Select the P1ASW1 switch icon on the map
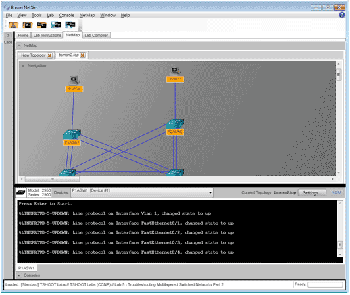 tap(72, 134)
